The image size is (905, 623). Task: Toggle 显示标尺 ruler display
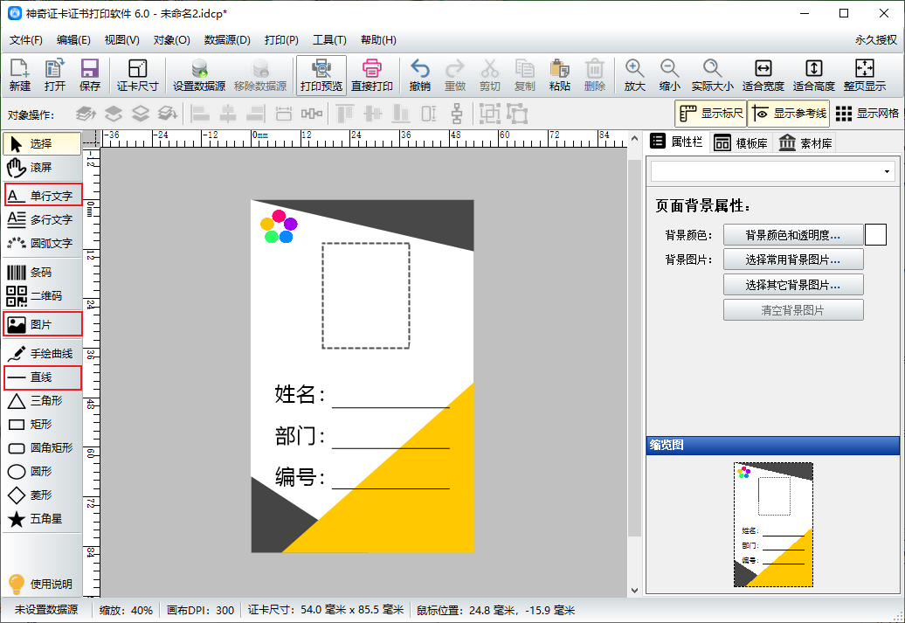coord(711,114)
